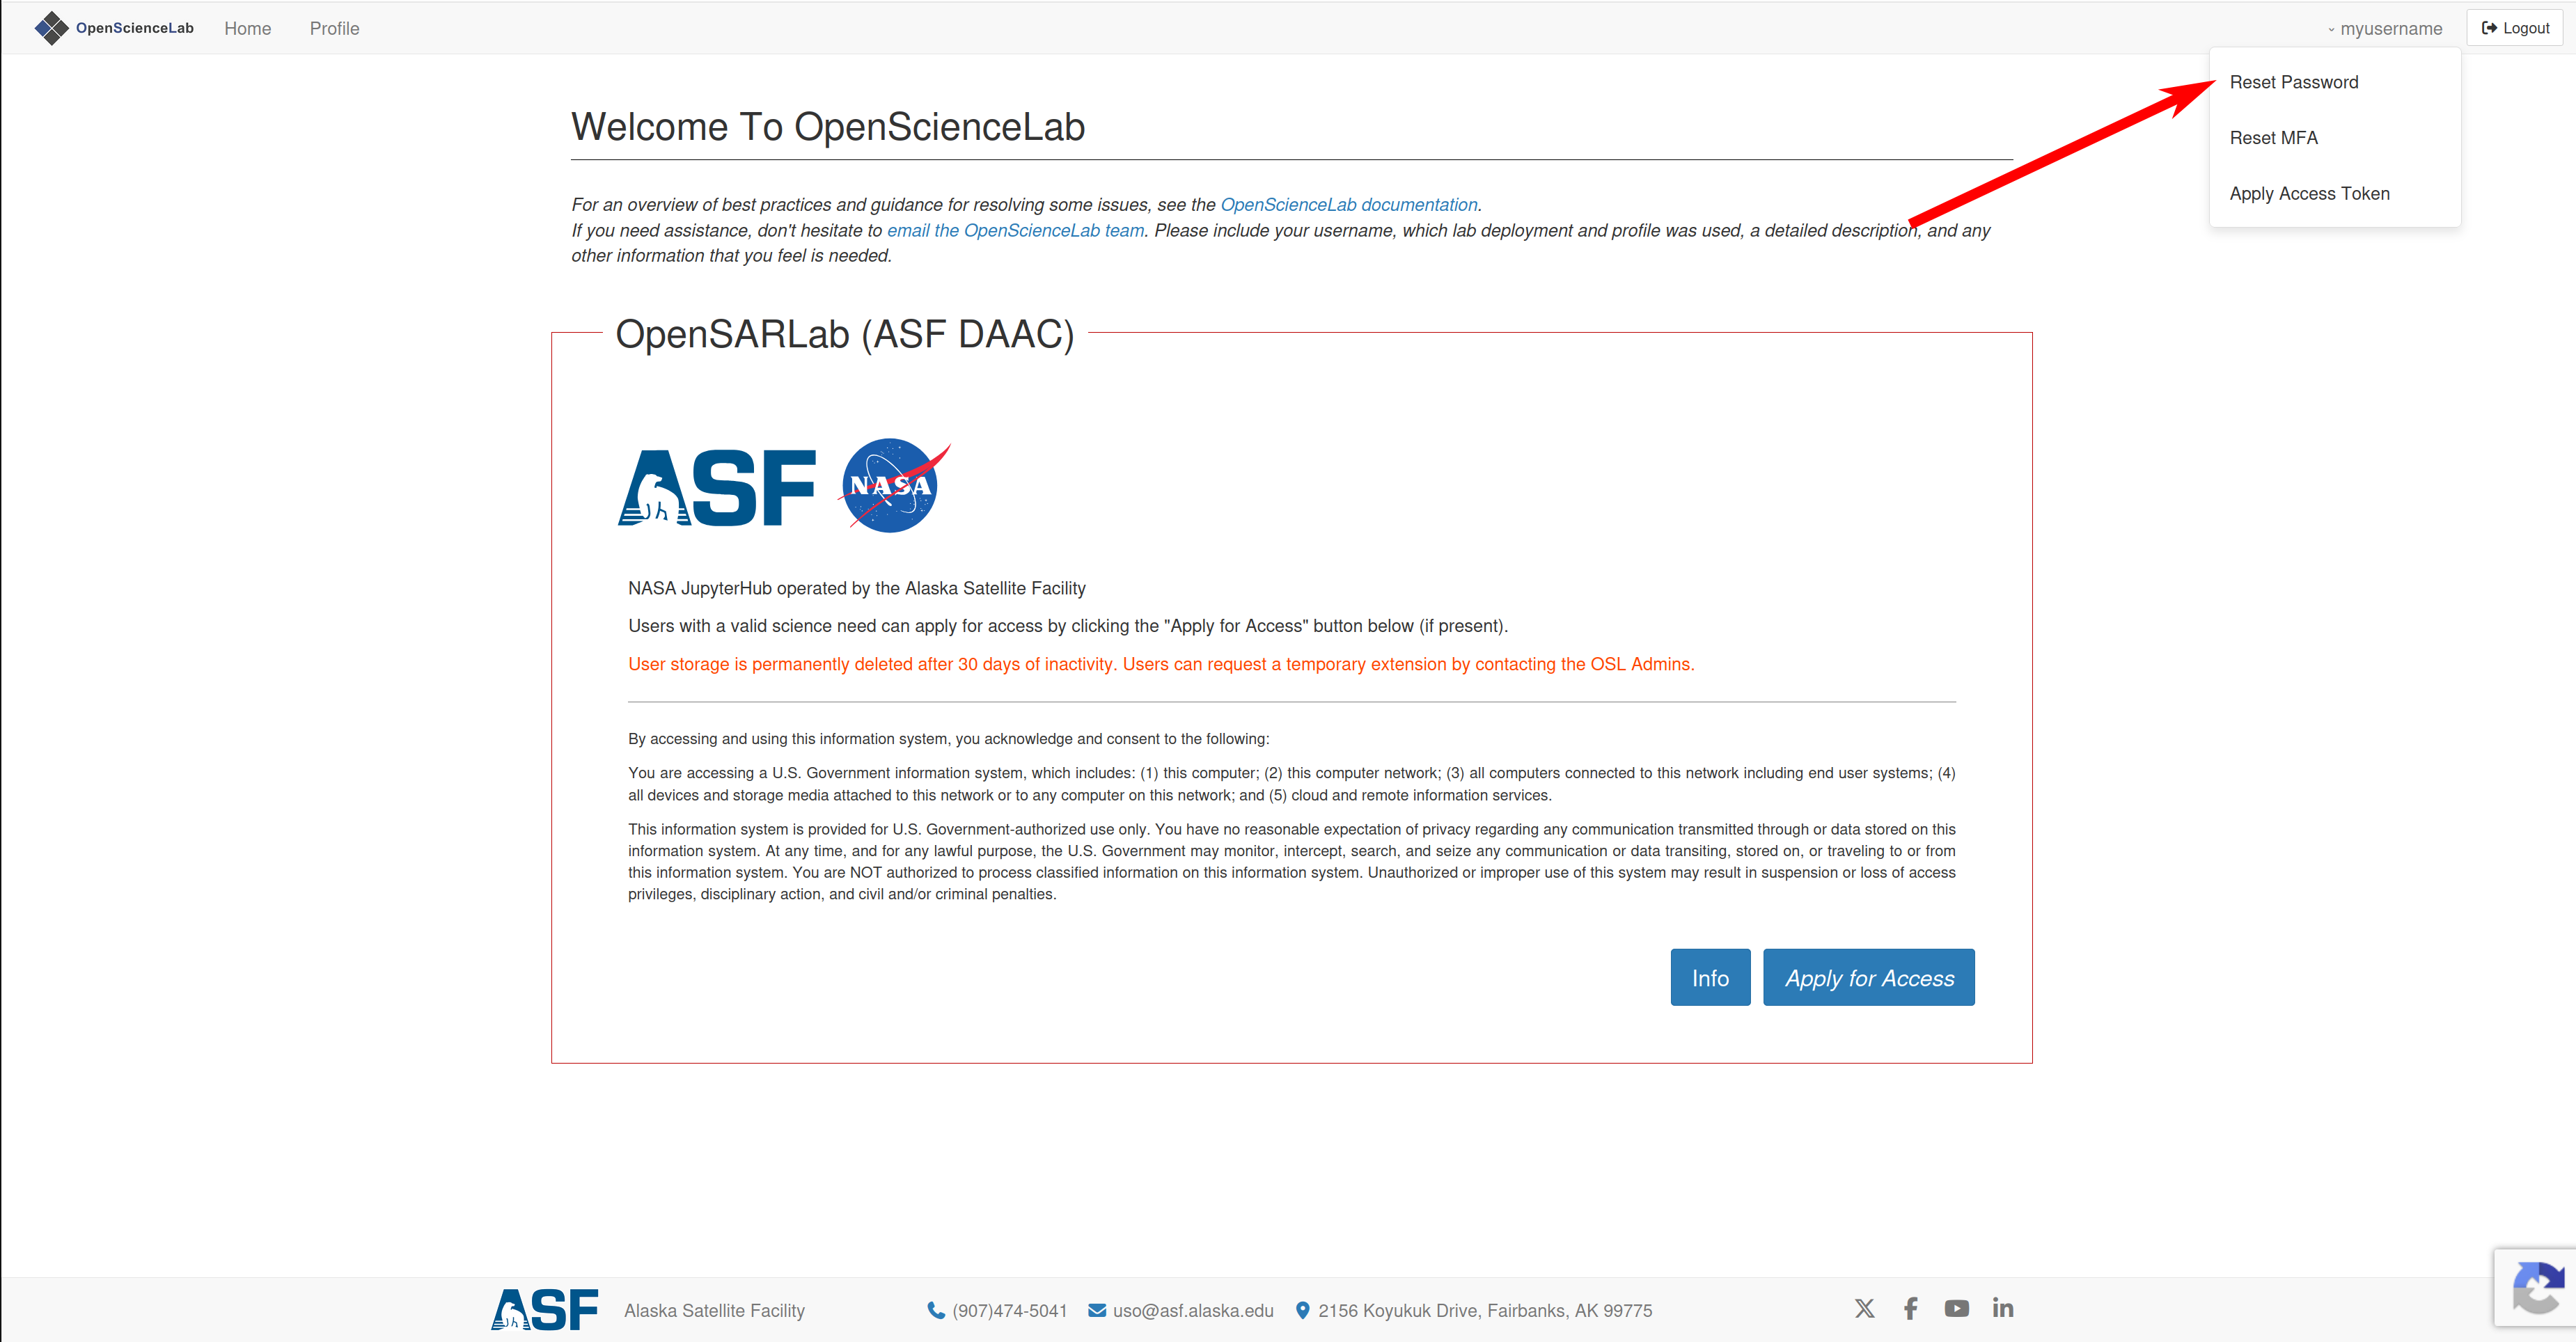Open the OpenSARLab Info button

[1710, 977]
